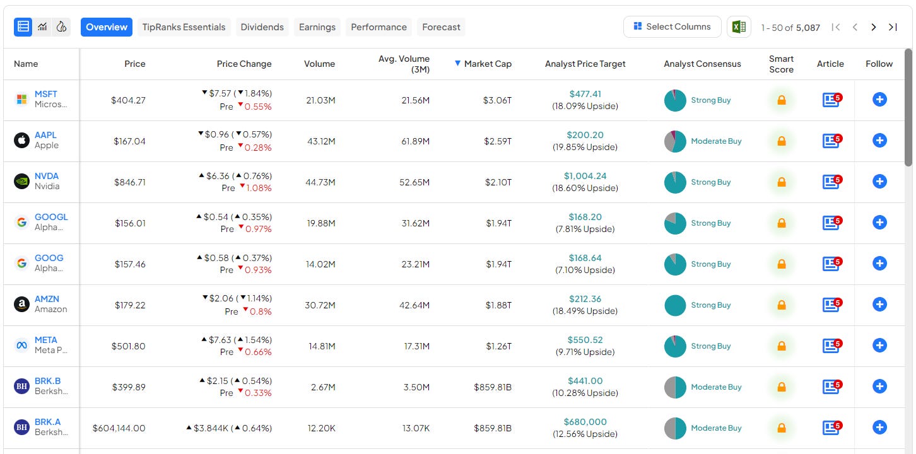916x454 pixels.
Task: Sort by Analyst Price Target header
Action: click(585, 64)
